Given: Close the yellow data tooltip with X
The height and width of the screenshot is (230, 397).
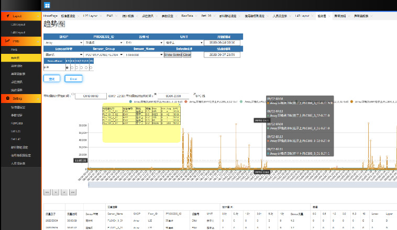Looking at the screenshot, I should tap(179, 105).
